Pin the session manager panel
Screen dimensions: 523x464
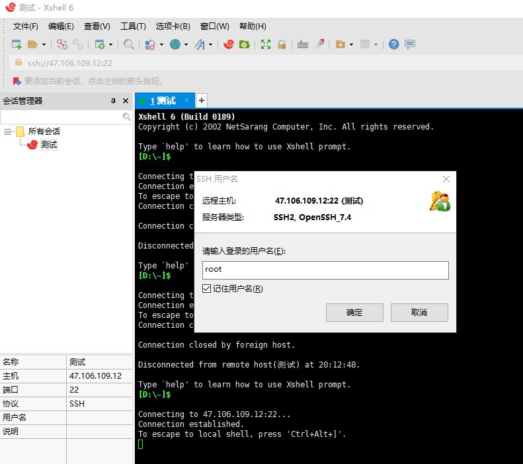pos(114,101)
